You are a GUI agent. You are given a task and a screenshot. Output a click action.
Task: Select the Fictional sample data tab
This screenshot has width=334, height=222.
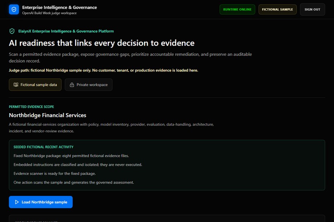click(35, 85)
